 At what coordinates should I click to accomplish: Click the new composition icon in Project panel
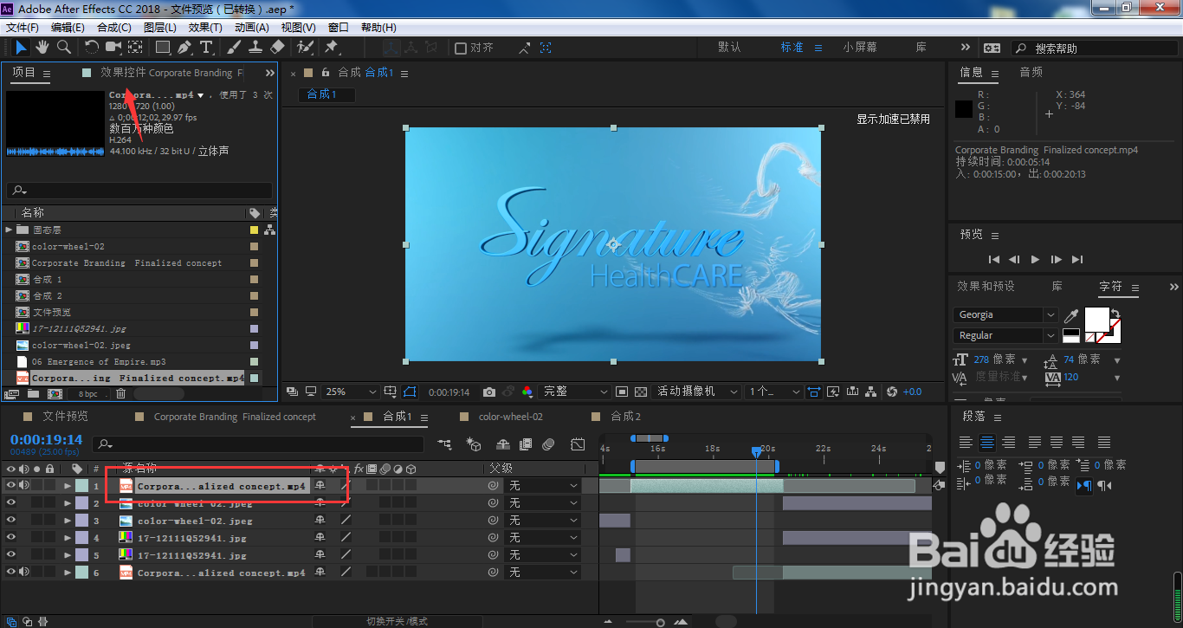[54, 393]
